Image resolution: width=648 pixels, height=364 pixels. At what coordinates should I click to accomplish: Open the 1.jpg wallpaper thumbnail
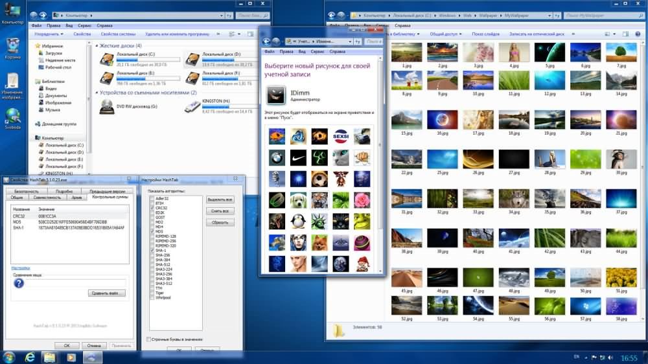coord(406,52)
